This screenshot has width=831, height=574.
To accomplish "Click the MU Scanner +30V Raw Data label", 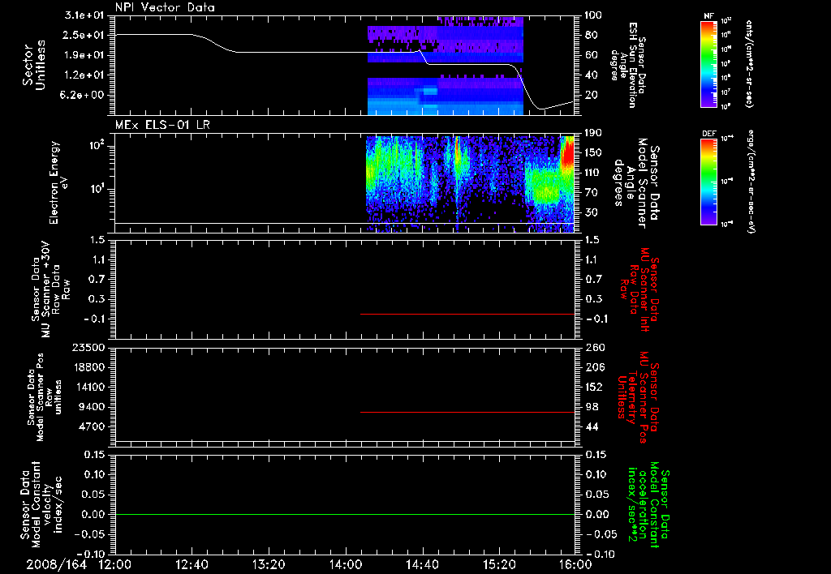I will point(50,290).
